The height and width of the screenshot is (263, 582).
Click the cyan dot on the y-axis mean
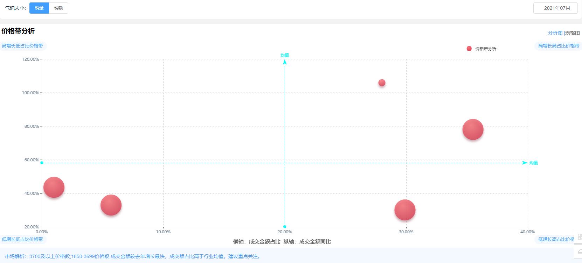42,163
